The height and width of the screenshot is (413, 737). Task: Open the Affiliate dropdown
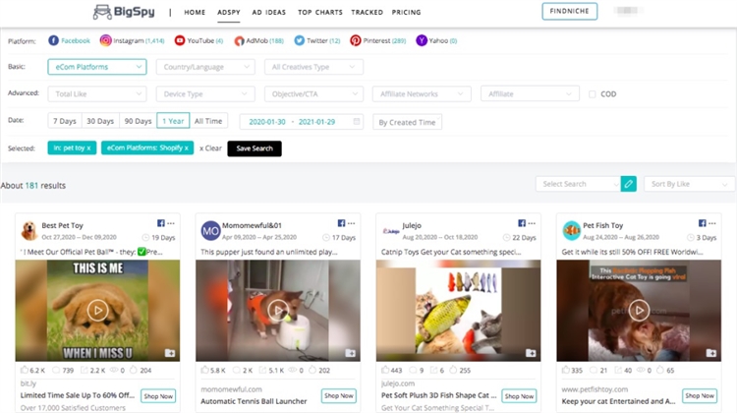tap(530, 94)
